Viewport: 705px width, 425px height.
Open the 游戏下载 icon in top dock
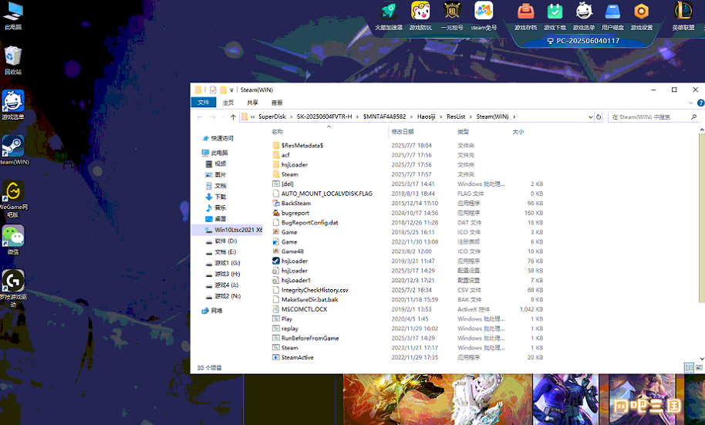555,11
